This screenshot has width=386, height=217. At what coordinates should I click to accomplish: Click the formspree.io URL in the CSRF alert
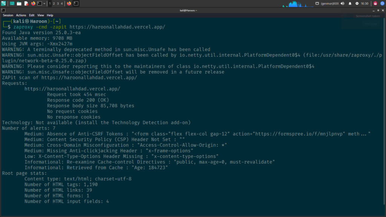[x=299, y=134]
